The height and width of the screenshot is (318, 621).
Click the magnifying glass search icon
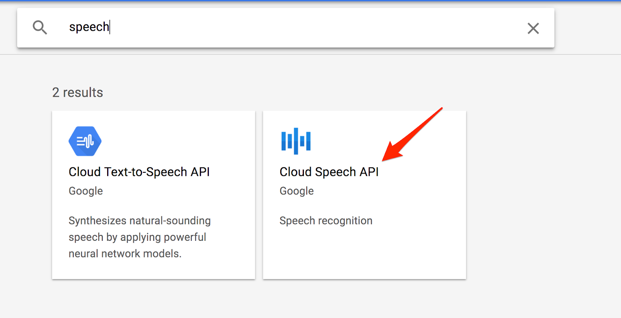[x=40, y=28]
